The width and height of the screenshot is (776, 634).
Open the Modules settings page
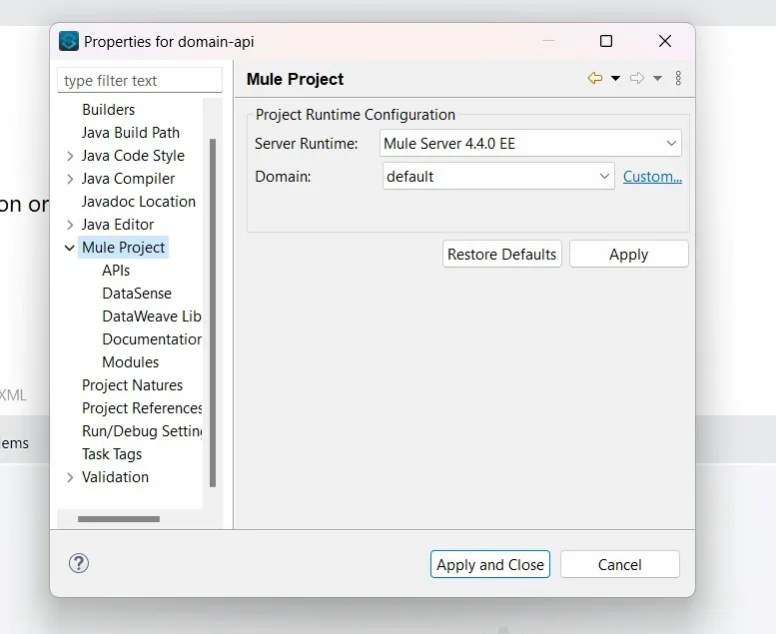[130, 362]
